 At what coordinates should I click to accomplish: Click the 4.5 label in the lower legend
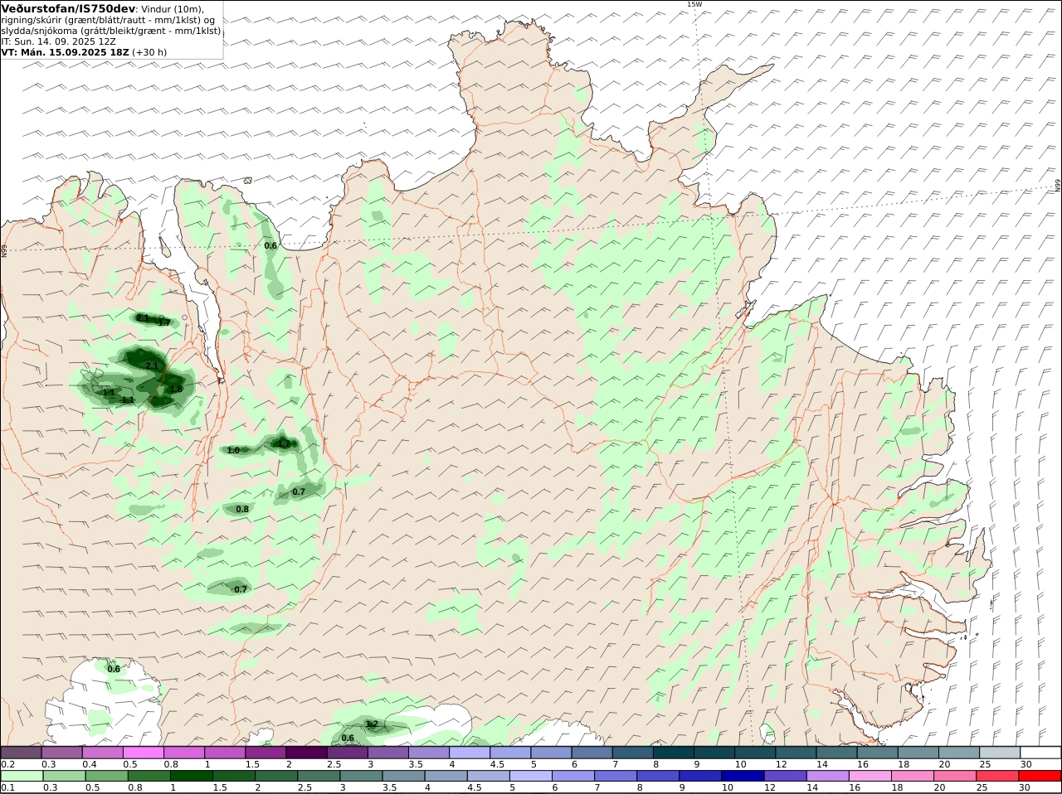point(475,787)
